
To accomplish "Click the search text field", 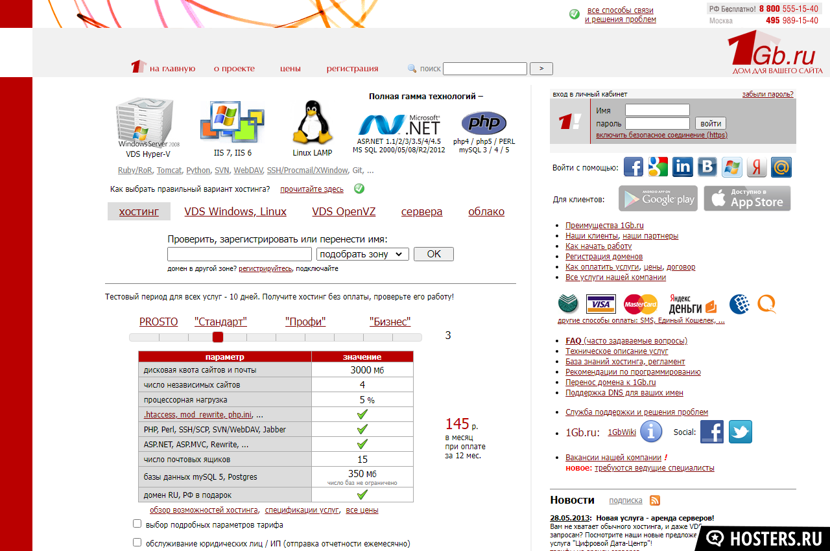I will [x=485, y=69].
